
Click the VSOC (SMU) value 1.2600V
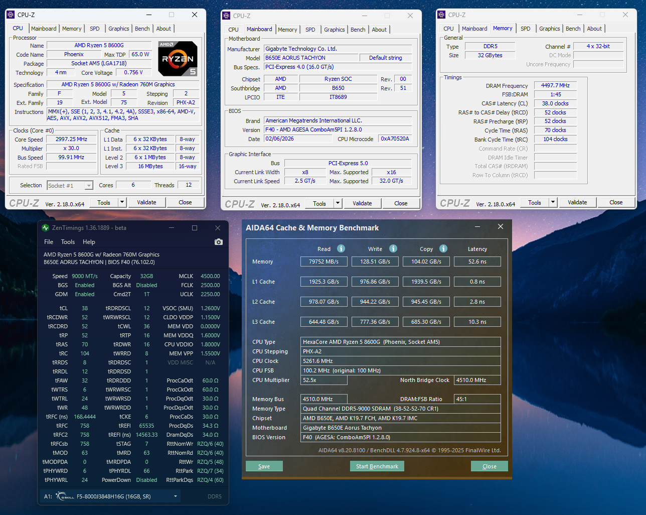211,308
